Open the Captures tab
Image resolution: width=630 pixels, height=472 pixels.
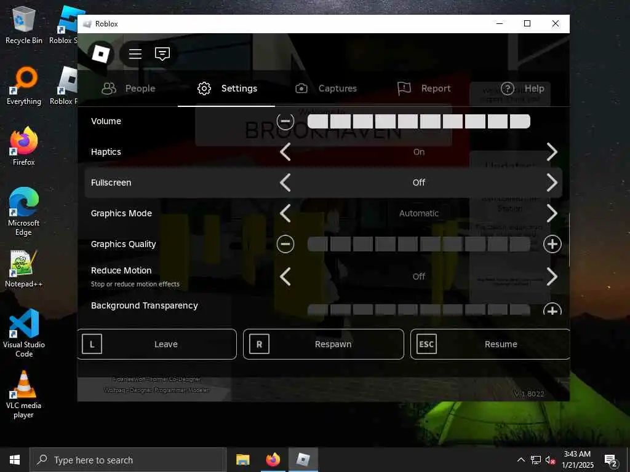(326, 88)
